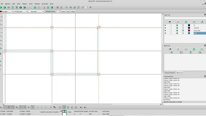The image size is (206, 116).
Task: Open the View menu
Action: point(19,4)
